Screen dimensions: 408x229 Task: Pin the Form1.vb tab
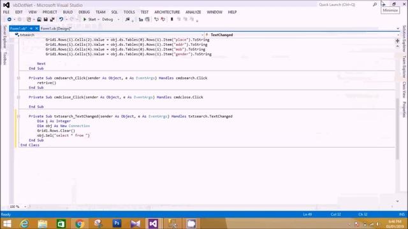pos(31,29)
